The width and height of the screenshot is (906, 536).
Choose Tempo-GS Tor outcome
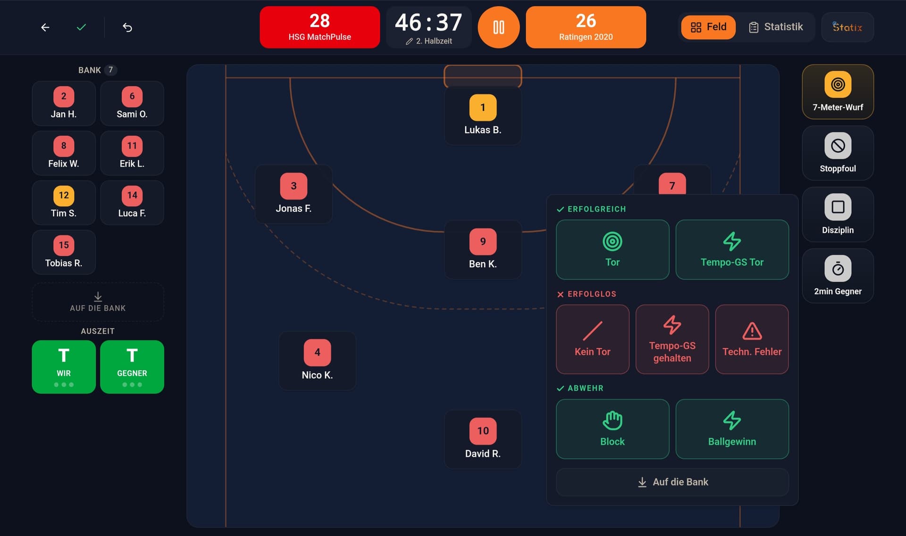click(732, 250)
